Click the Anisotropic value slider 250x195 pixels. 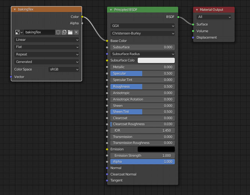point(143,93)
